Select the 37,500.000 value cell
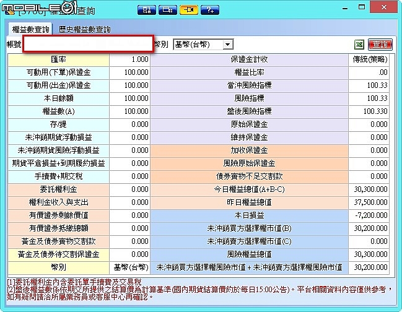The height and width of the screenshot is (312, 402). coord(369,202)
